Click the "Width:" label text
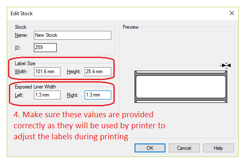The height and width of the screenshot is (160, 245). pos(21,72)
